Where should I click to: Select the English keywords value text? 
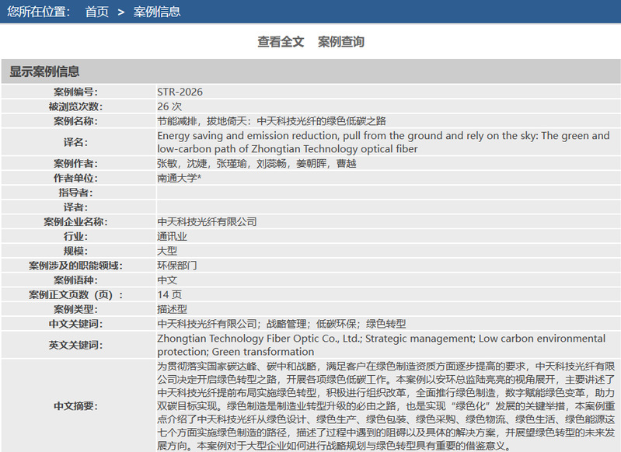(382, 345)
